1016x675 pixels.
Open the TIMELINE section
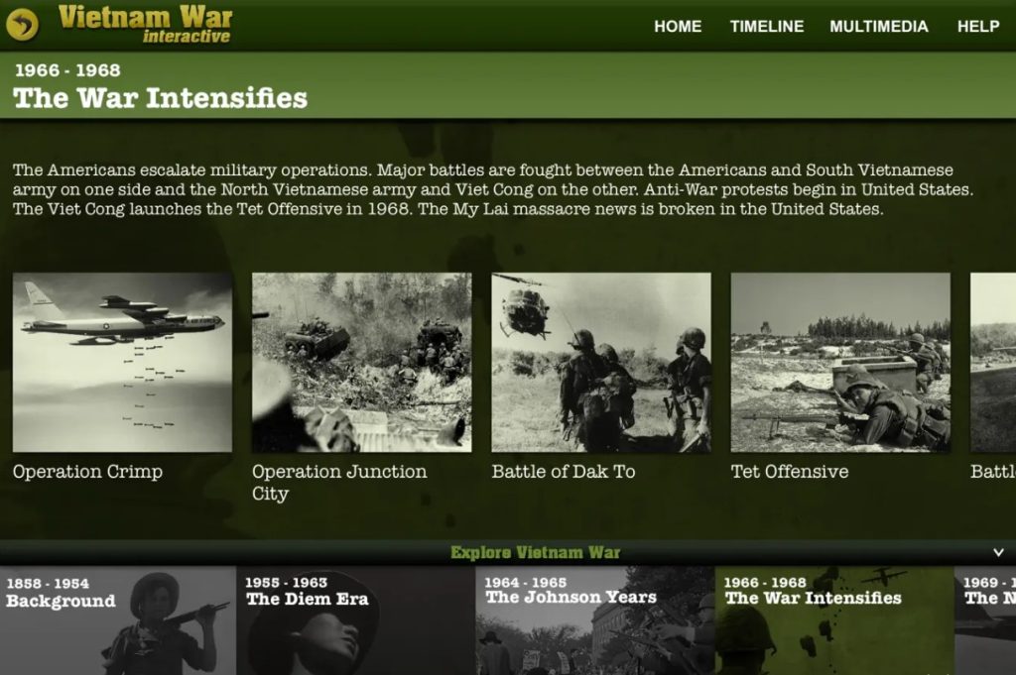pos(766,27)
